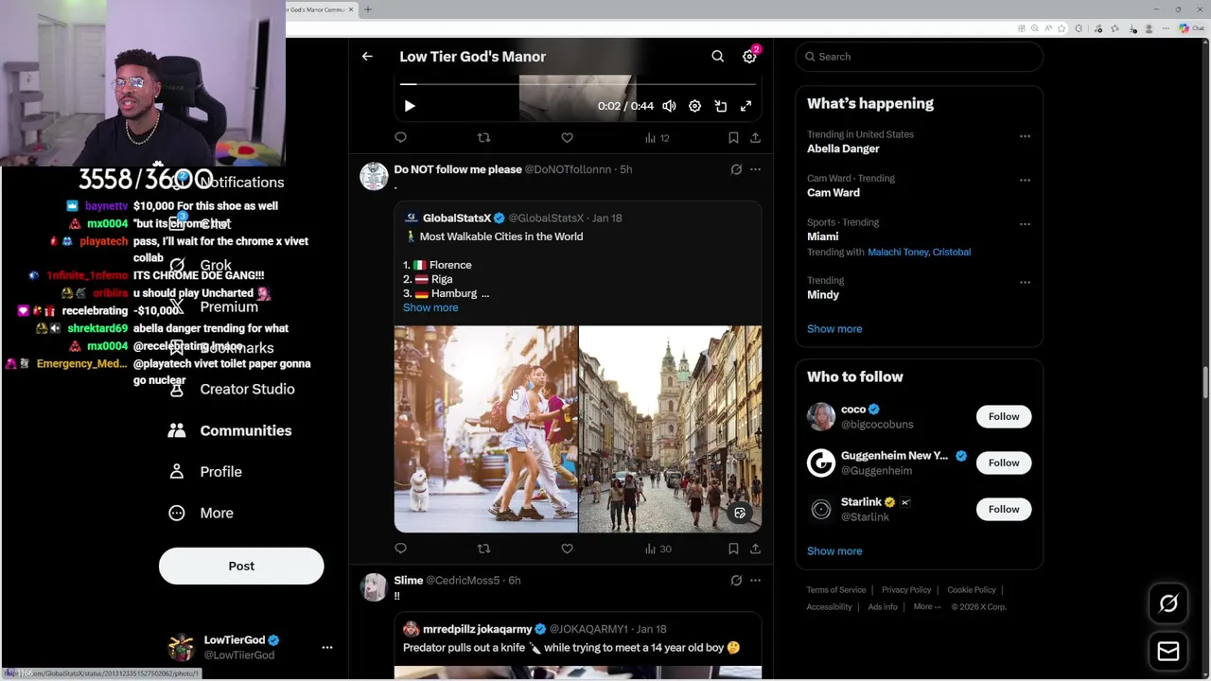The image size is (1211, 681).
Task: Open account menu dots beside LowTierGod
Action: tap(327, 648)
